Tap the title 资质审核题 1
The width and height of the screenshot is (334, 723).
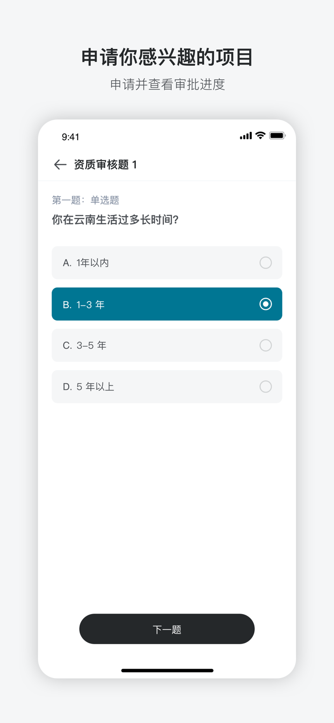[104, 165]
